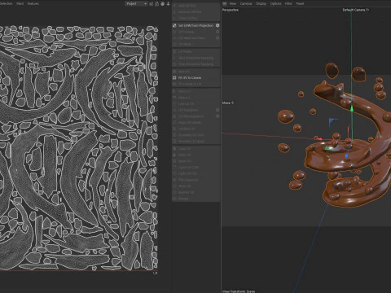Open the UV Straighten settings gear
The image size is (391, 293).
217,110
